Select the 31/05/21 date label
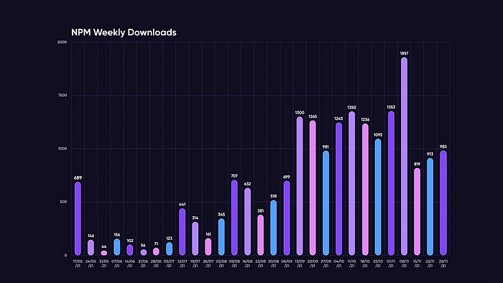This screenshot has width=503, height=283. (104, 264)
